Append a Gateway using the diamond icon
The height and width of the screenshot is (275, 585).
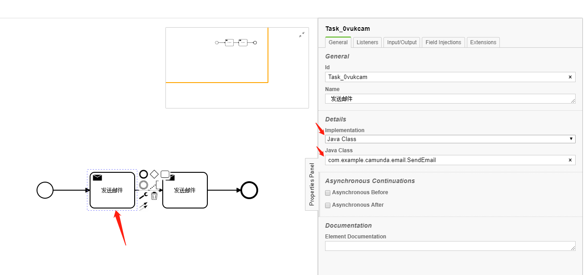(x=154, y=174)
